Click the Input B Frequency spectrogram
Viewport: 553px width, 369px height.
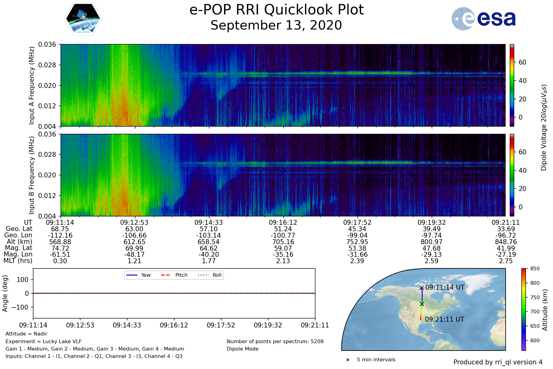(x=283, y=175)
